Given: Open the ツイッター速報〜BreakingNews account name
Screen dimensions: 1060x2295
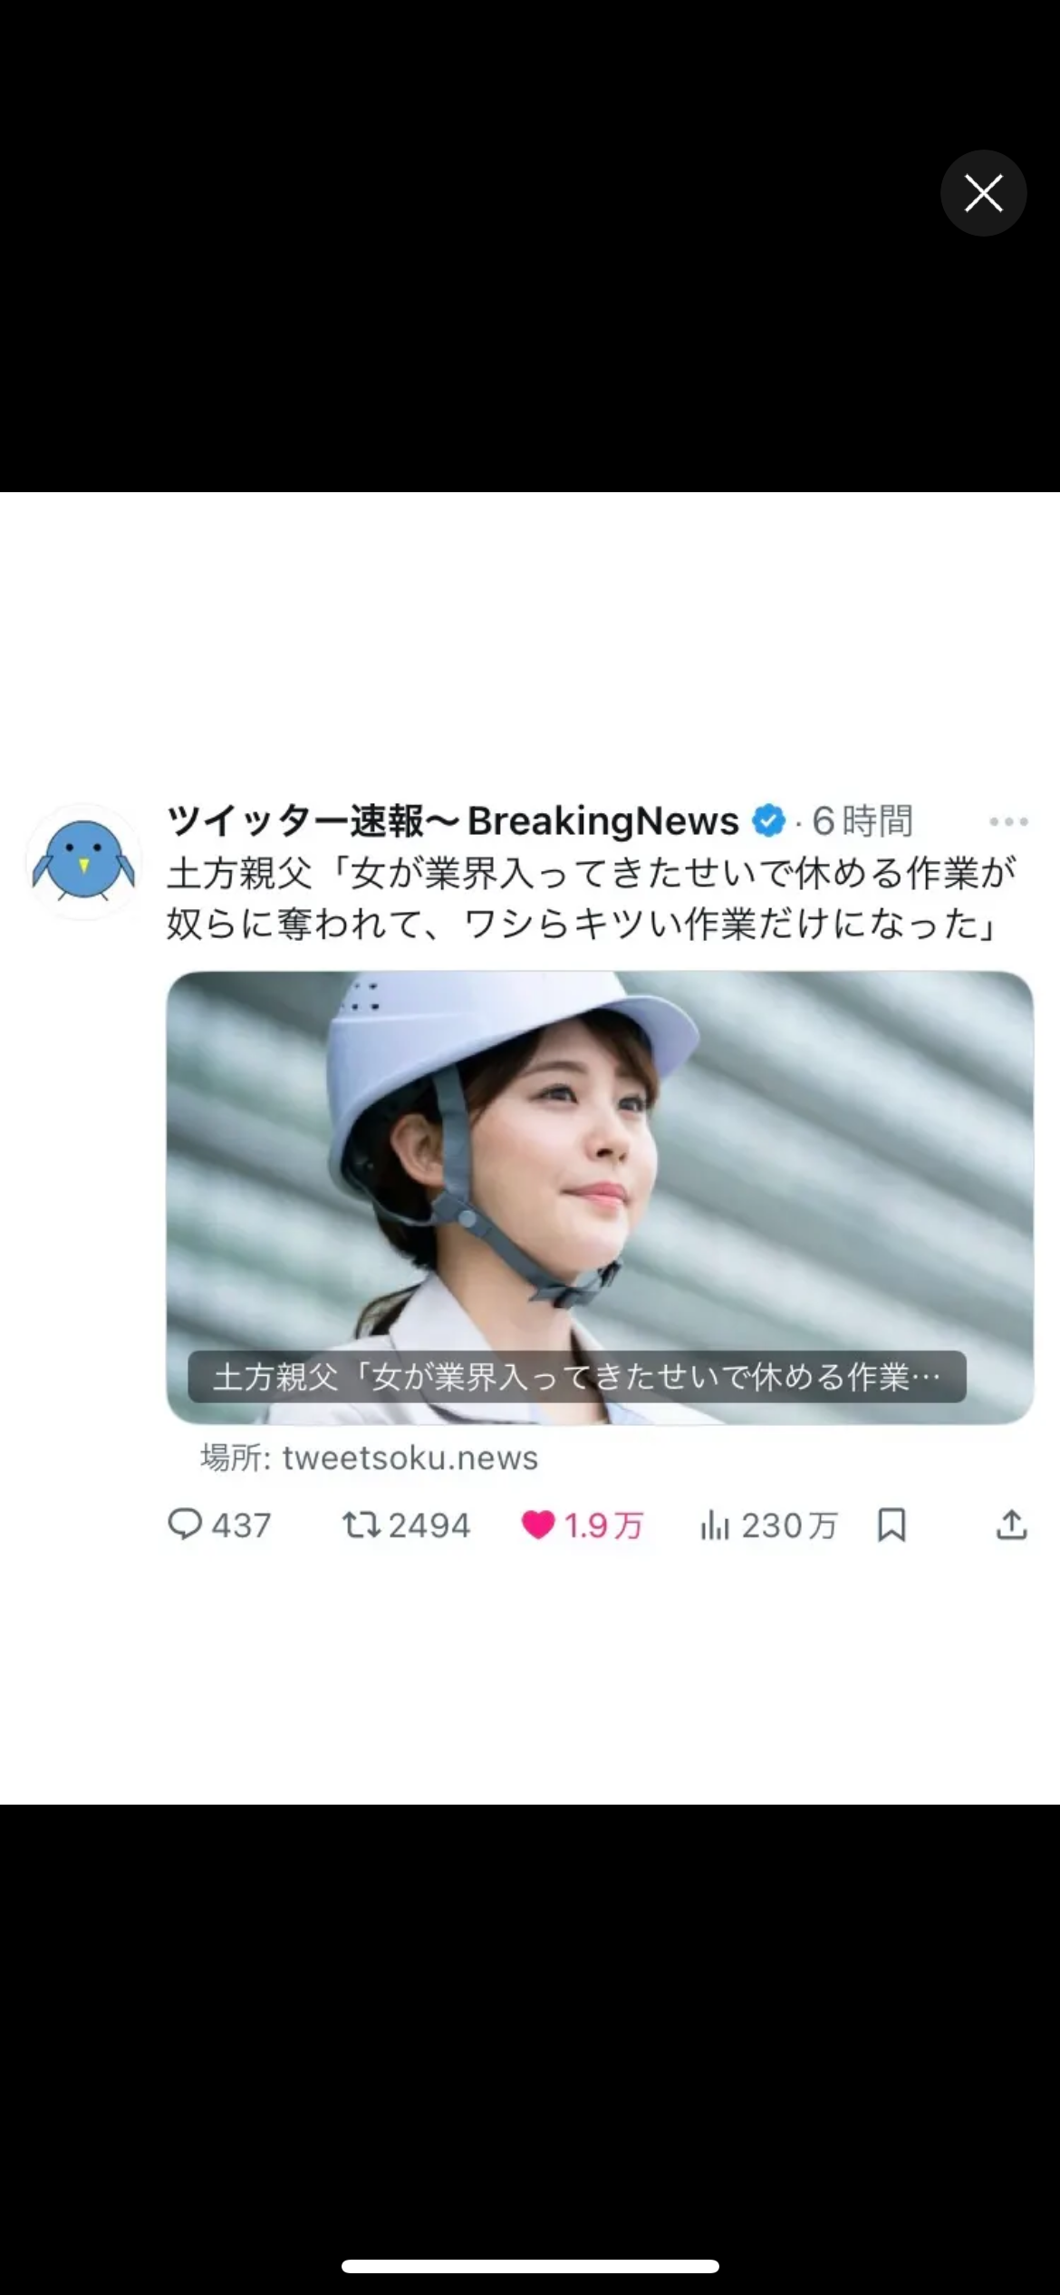Looking at the screenshot, I should point(453,821).
